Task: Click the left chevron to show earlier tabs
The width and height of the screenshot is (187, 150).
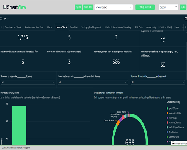Action: (1, 27)
